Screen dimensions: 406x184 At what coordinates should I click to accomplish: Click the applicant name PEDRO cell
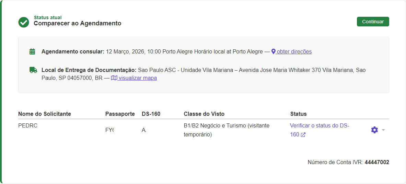pos(27,125)
